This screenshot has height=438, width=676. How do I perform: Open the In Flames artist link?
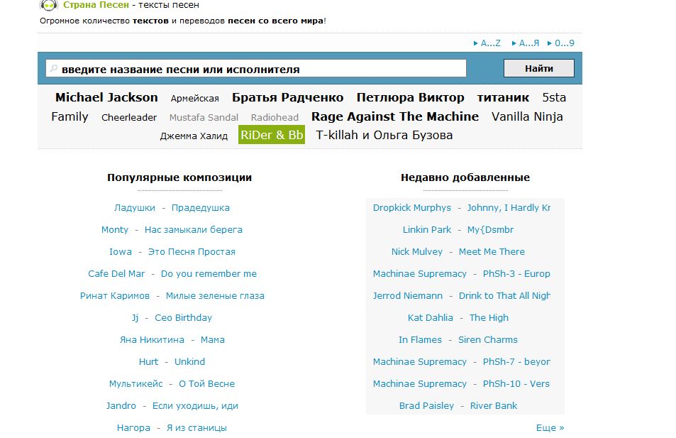click(421, 339)
